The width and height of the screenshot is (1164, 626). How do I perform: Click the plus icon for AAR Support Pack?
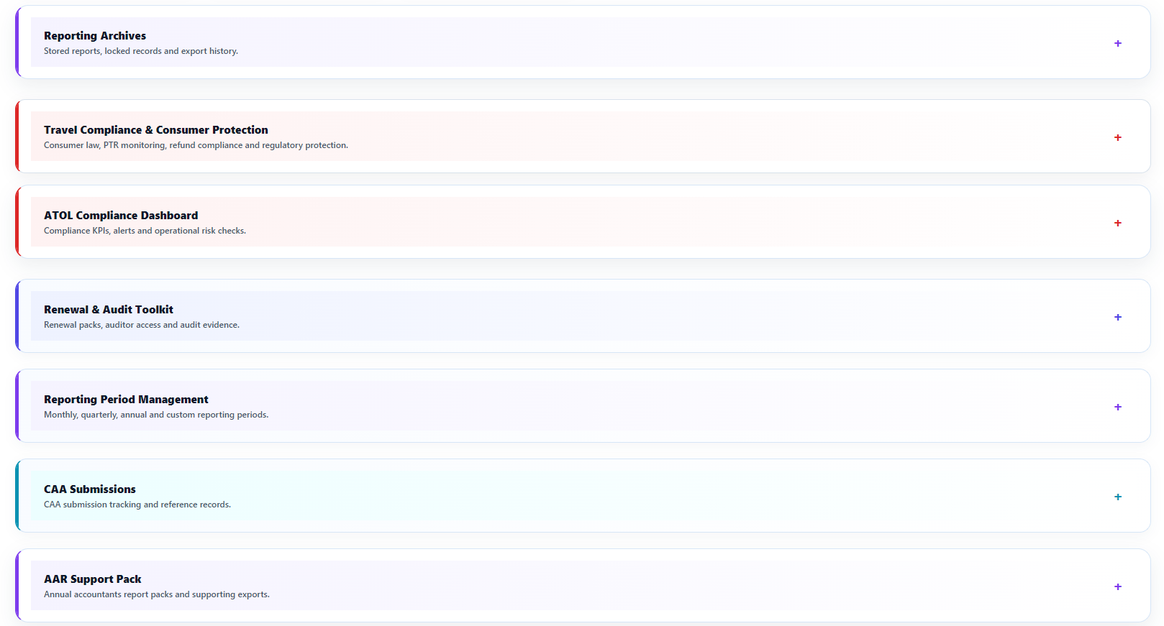1117,586
